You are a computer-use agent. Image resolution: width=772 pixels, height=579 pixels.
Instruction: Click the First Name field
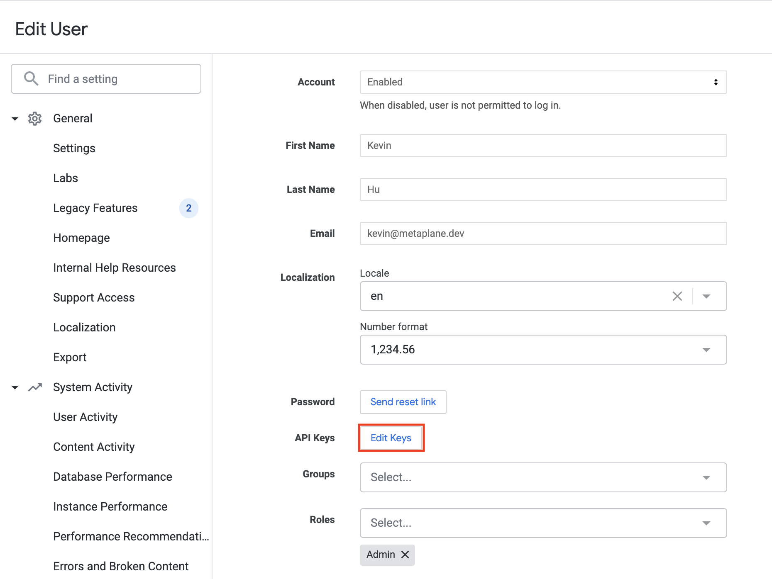click(543, 146)
